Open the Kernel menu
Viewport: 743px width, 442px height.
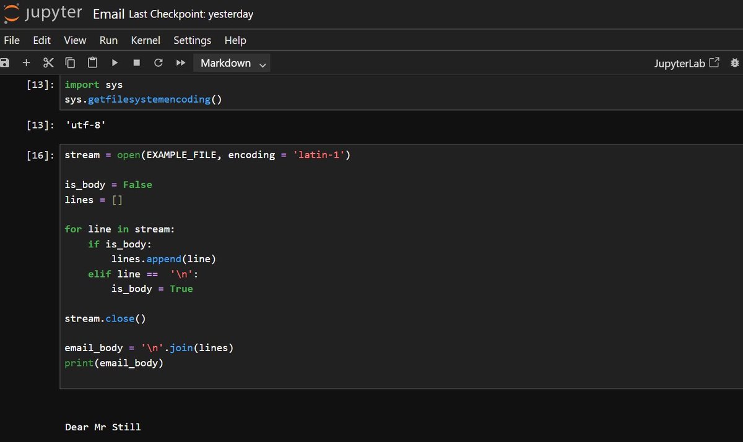pos(145,40)
